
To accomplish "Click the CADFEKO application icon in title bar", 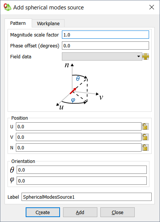I will [x=8, y=7].
